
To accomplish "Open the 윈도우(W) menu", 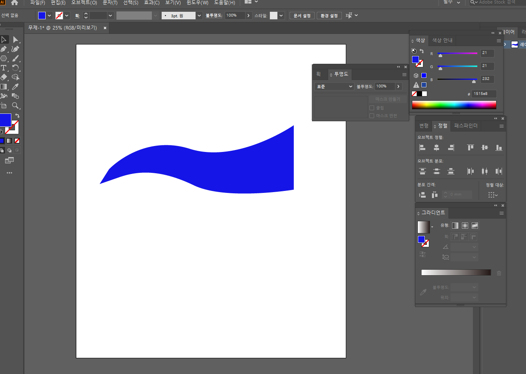I will 197,3.
